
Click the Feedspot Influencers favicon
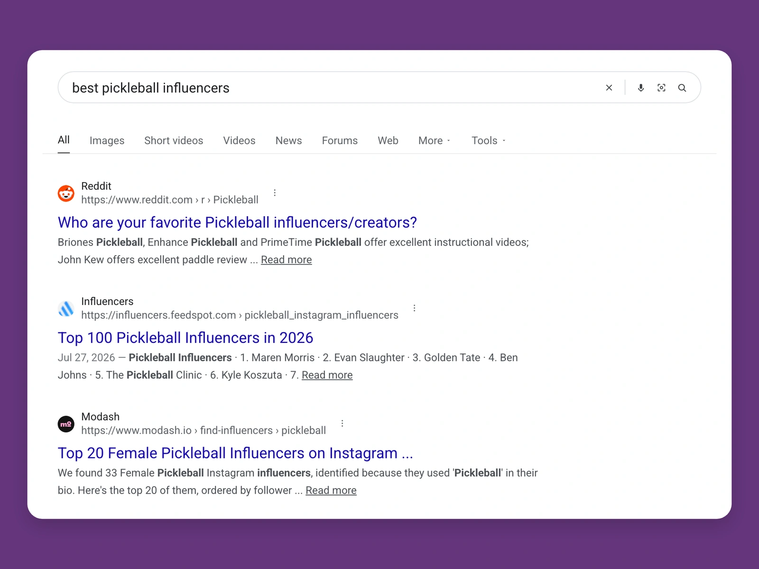pos(66,308)
